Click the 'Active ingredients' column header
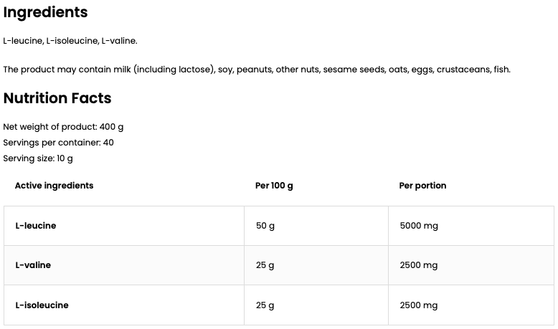558x329 pixels. pos(54,186)
